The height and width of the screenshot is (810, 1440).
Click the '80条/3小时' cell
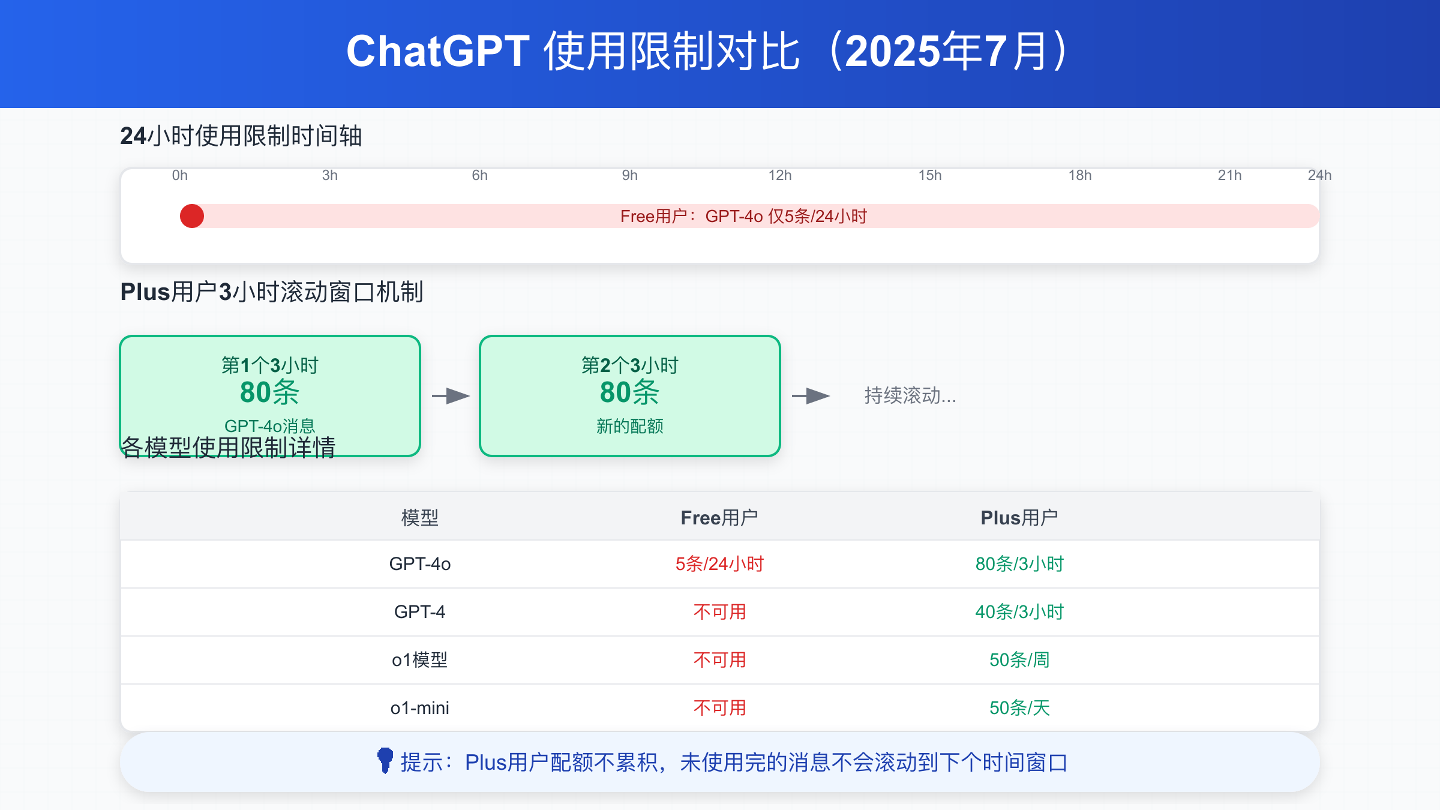[x=1019, y=564]
